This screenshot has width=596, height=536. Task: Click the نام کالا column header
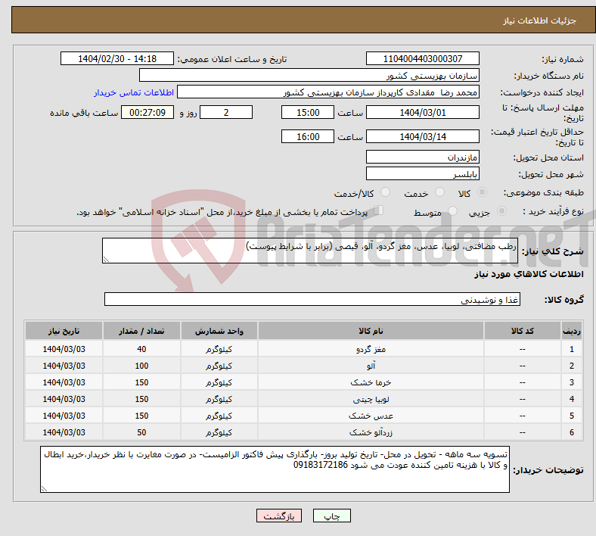(371, 331)
